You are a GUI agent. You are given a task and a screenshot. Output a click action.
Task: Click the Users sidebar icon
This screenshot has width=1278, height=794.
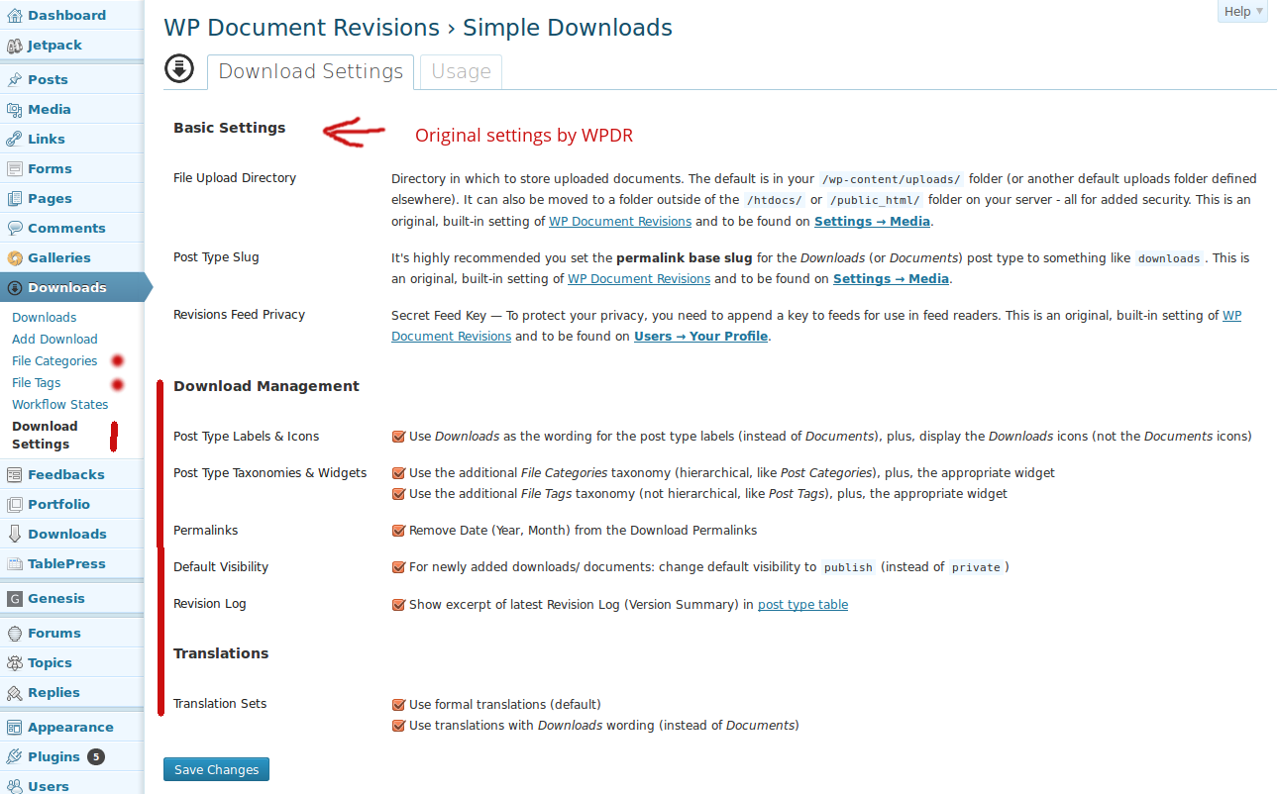coord(15,786)
